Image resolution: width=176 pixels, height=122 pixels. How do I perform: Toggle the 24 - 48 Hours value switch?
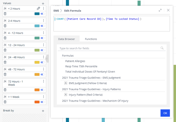tap(43, 62)
